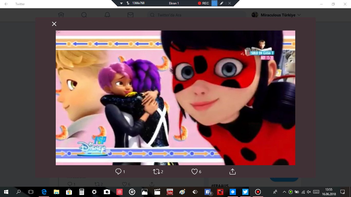The image size is (351, 197).
Task: Close the screen recorder bar
Action: pyautogui.click(x=229, y=3)
